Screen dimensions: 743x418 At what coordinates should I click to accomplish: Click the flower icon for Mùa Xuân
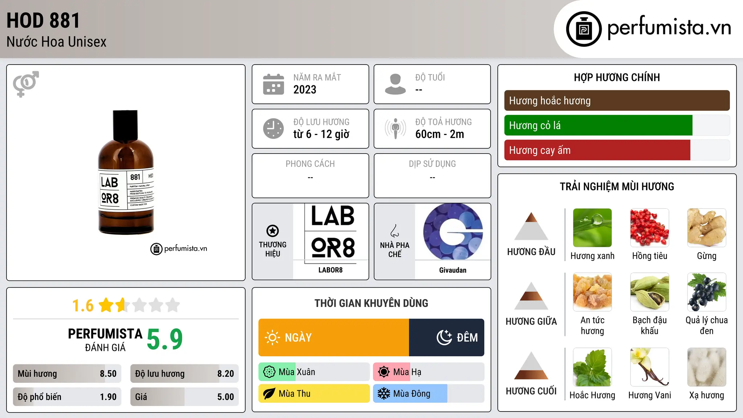(x=269, y=372)
